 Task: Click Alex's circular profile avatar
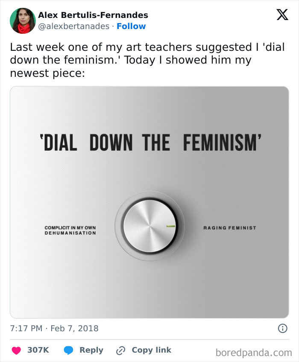[23, 20]
